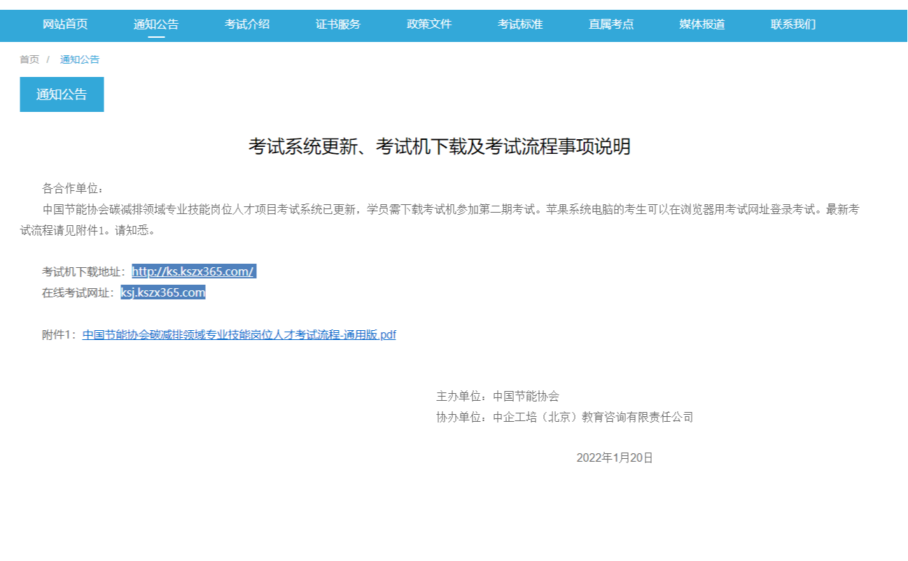Click the paragraph line ending 请知悉。

click(x=88, y=230)
